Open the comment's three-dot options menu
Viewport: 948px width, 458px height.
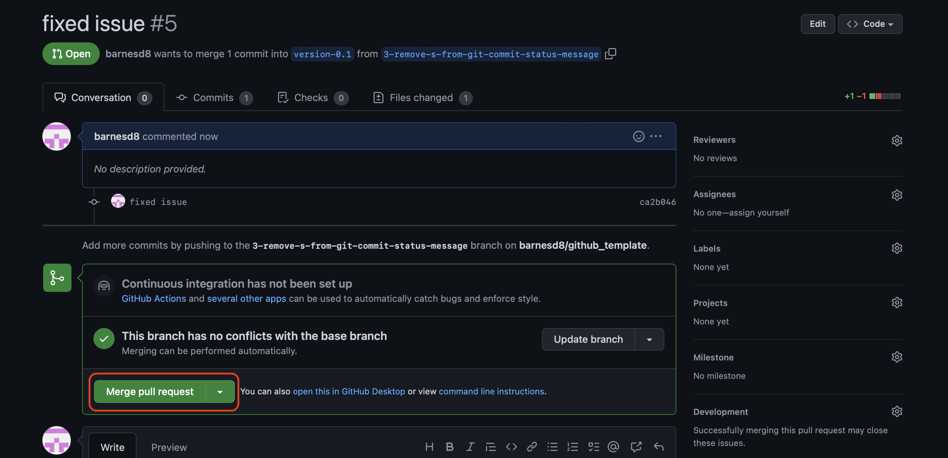[656, 136]
